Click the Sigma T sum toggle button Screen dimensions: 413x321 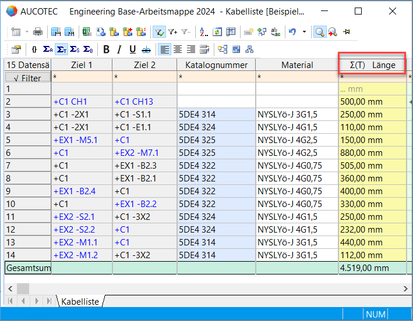61,49
